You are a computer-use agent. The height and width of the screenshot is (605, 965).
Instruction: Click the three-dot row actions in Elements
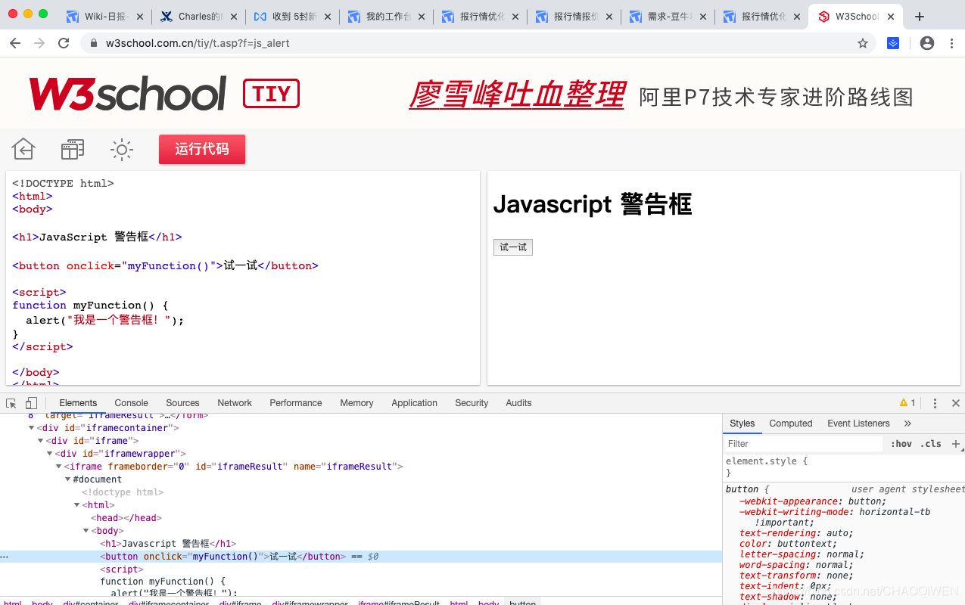click(x=5, y=557)
